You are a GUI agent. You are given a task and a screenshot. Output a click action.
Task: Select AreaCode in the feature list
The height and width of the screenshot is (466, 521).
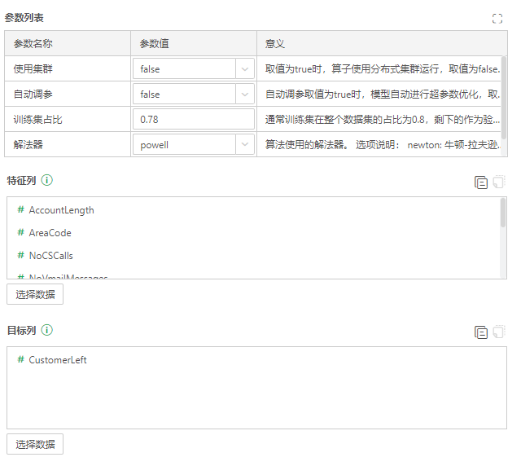50,233
